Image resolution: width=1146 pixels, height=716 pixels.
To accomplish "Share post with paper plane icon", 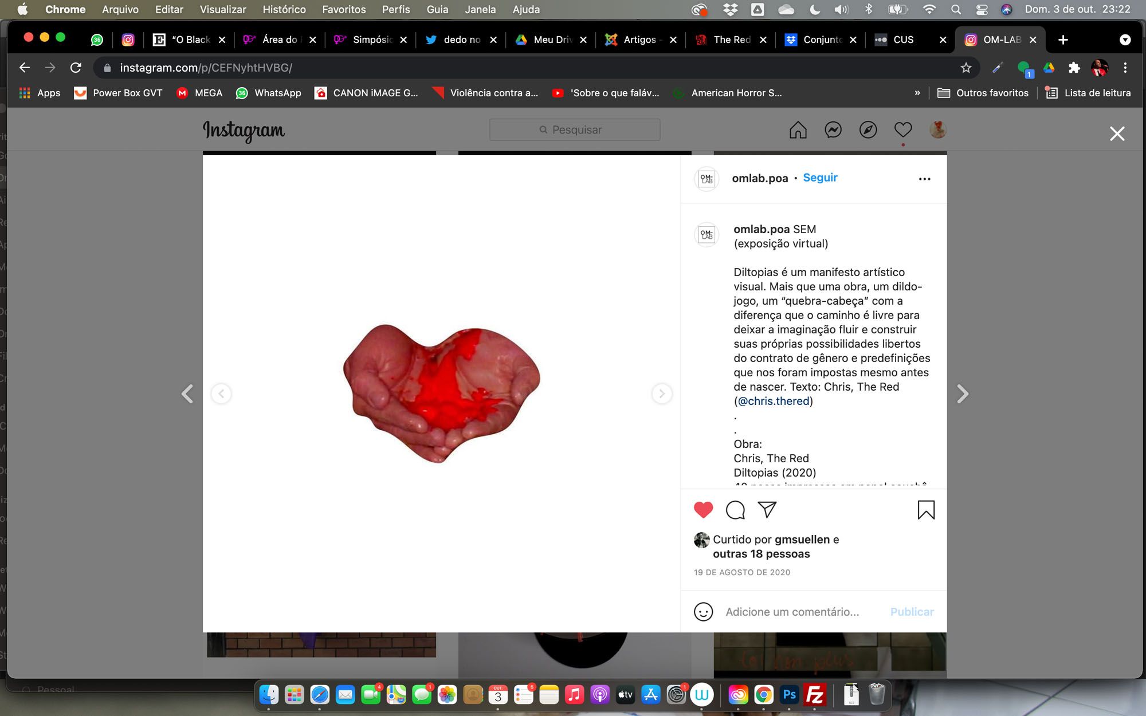I will pos(767,509).
